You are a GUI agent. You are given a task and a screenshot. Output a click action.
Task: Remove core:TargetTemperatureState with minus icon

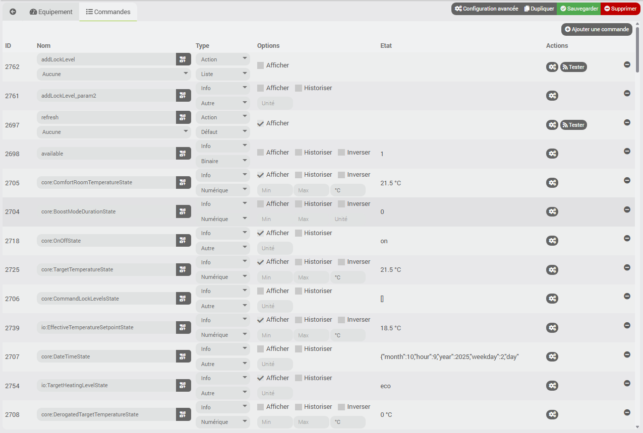click(x=627, y=267)
